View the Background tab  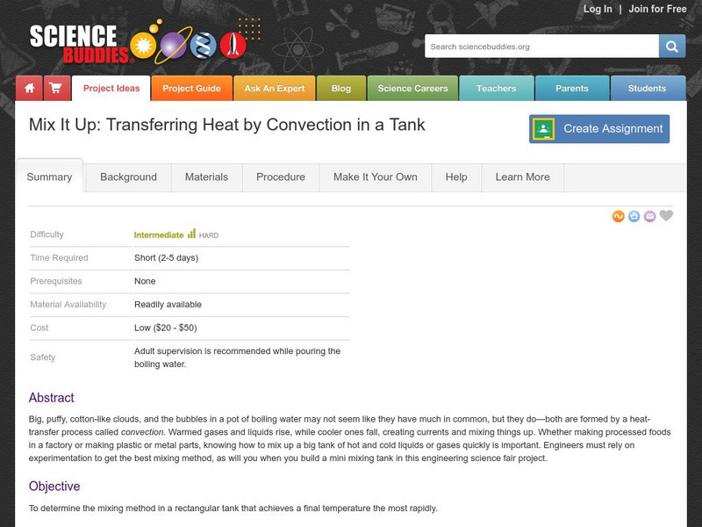[127, 177]
